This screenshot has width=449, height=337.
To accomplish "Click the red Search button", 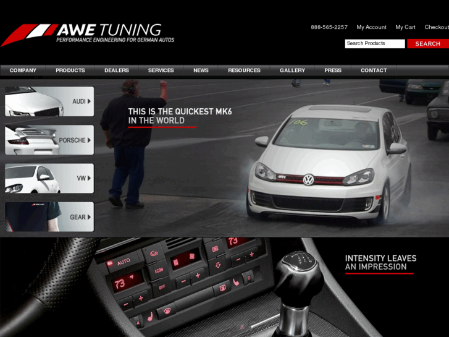I will tap(428, 44).
